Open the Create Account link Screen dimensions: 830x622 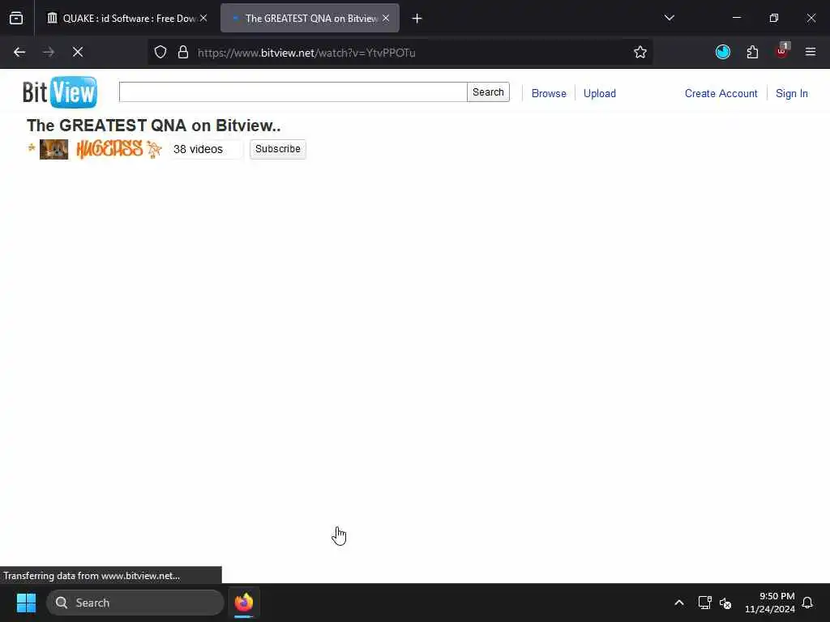pos(721,93)
